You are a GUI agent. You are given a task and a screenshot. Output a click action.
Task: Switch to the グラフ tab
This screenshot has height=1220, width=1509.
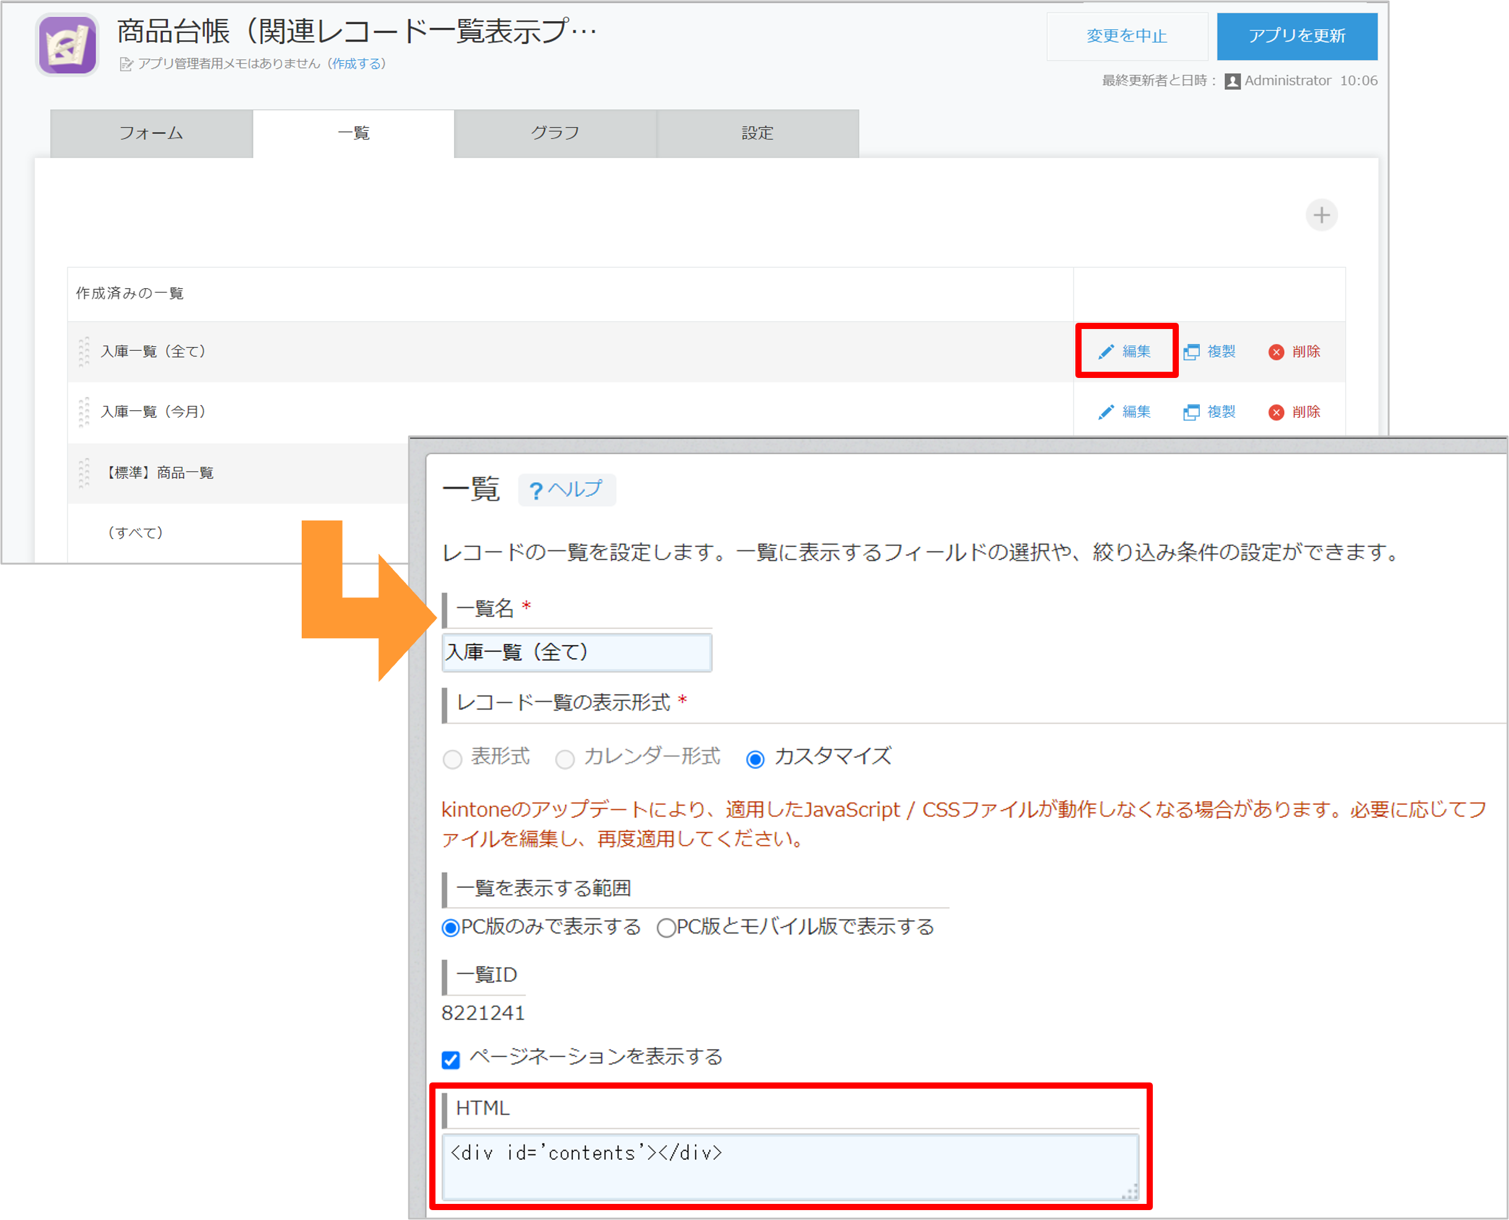(555, 134)
